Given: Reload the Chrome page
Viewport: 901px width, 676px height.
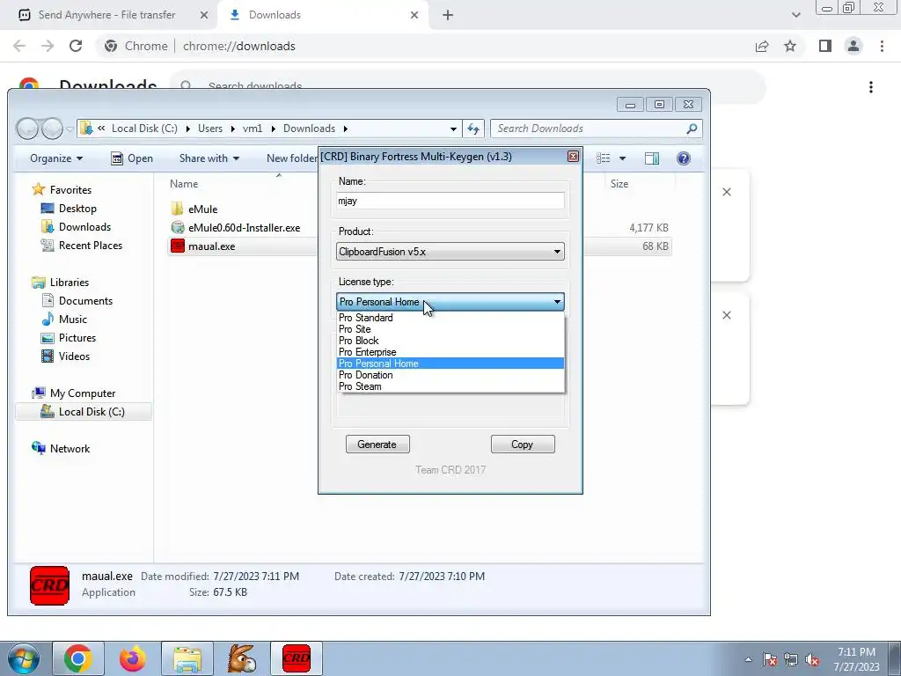Looking at the screenshot, I should [76, 46].
